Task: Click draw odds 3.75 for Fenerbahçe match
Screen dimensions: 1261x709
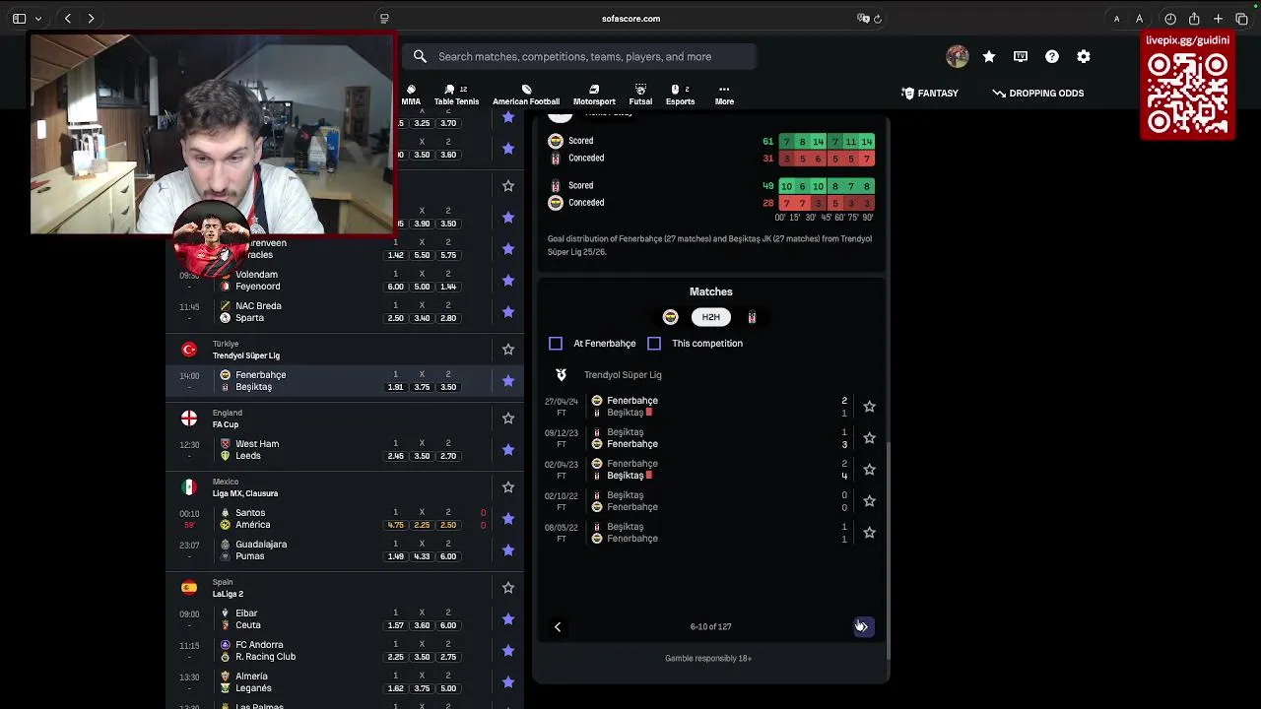Action: click(422, 387)
